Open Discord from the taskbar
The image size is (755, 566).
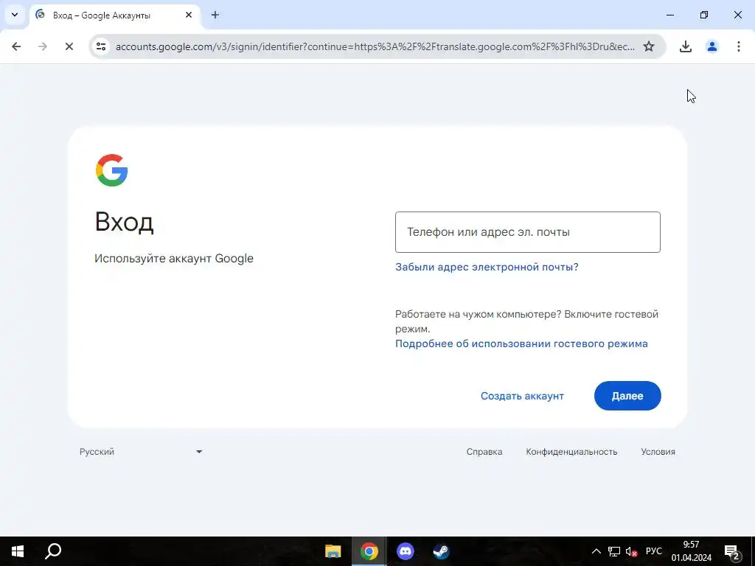coord(406,551)
